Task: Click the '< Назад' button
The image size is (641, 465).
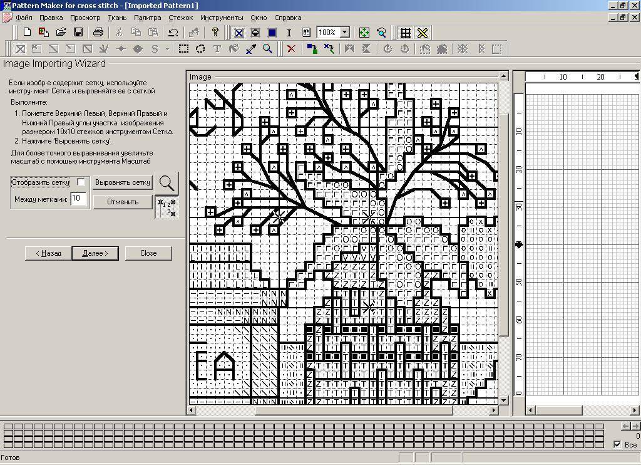Action: click(x=48, y=253)
